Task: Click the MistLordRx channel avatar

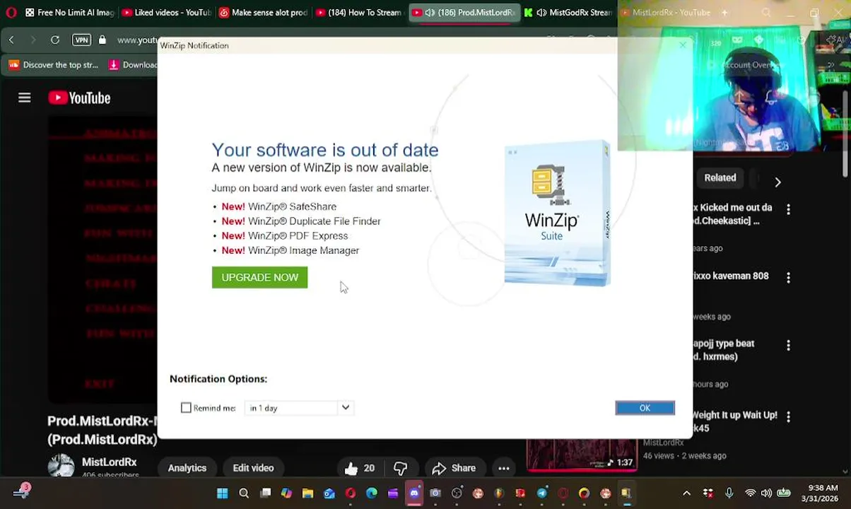Action: (x=61, y=466)
